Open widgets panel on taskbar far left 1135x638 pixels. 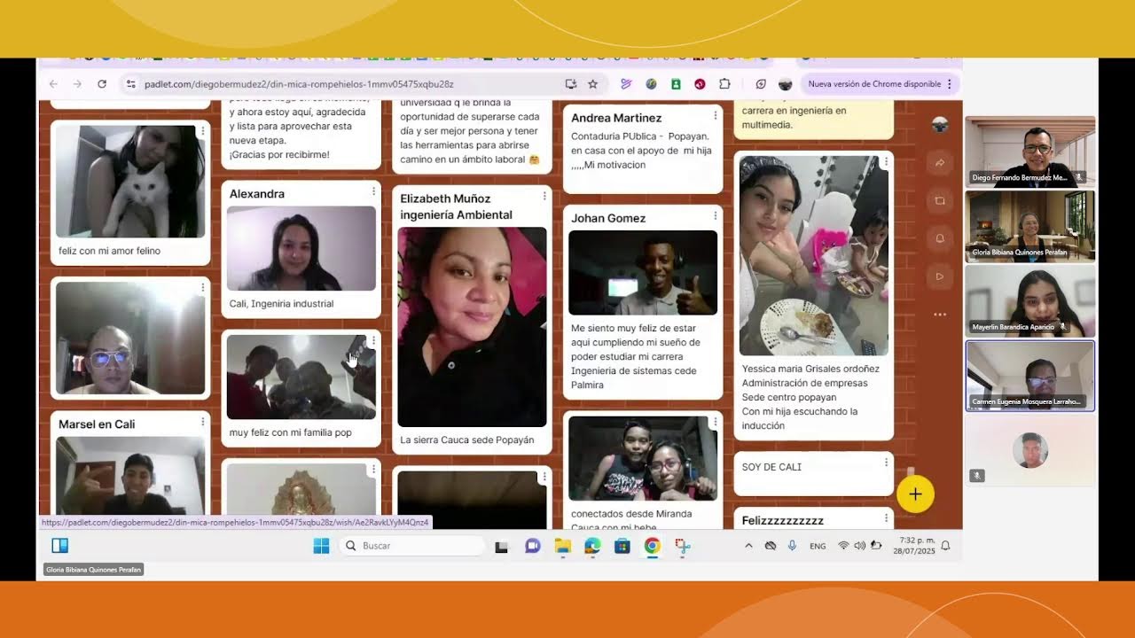(x=59, y=546)
